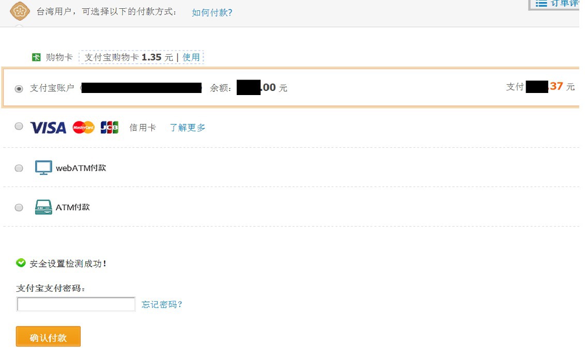Click the 支付宝支付密码 field label
The image size is (585, 358).
coord(51,288)
